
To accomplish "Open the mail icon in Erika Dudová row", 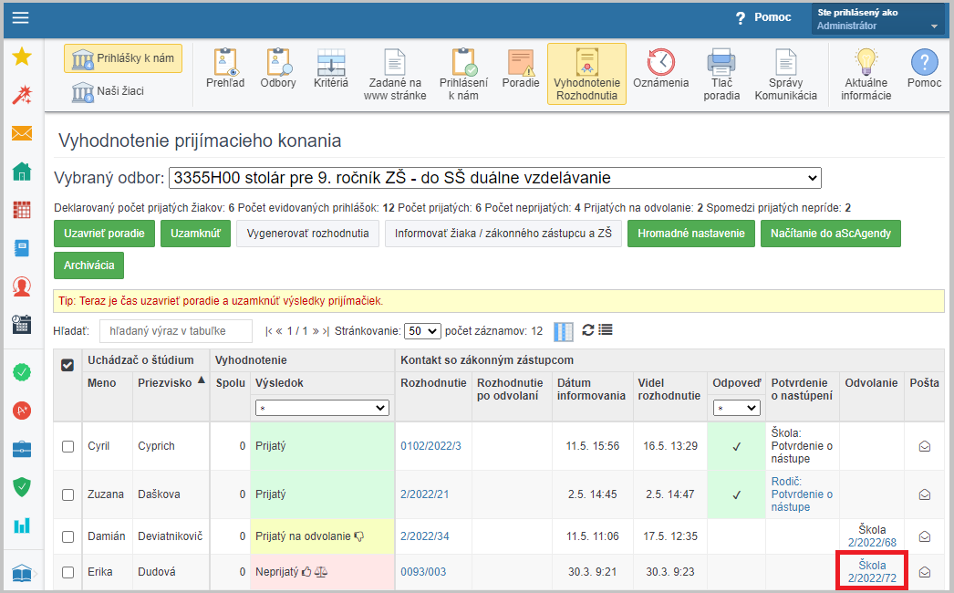I will [x=924, y=572].
